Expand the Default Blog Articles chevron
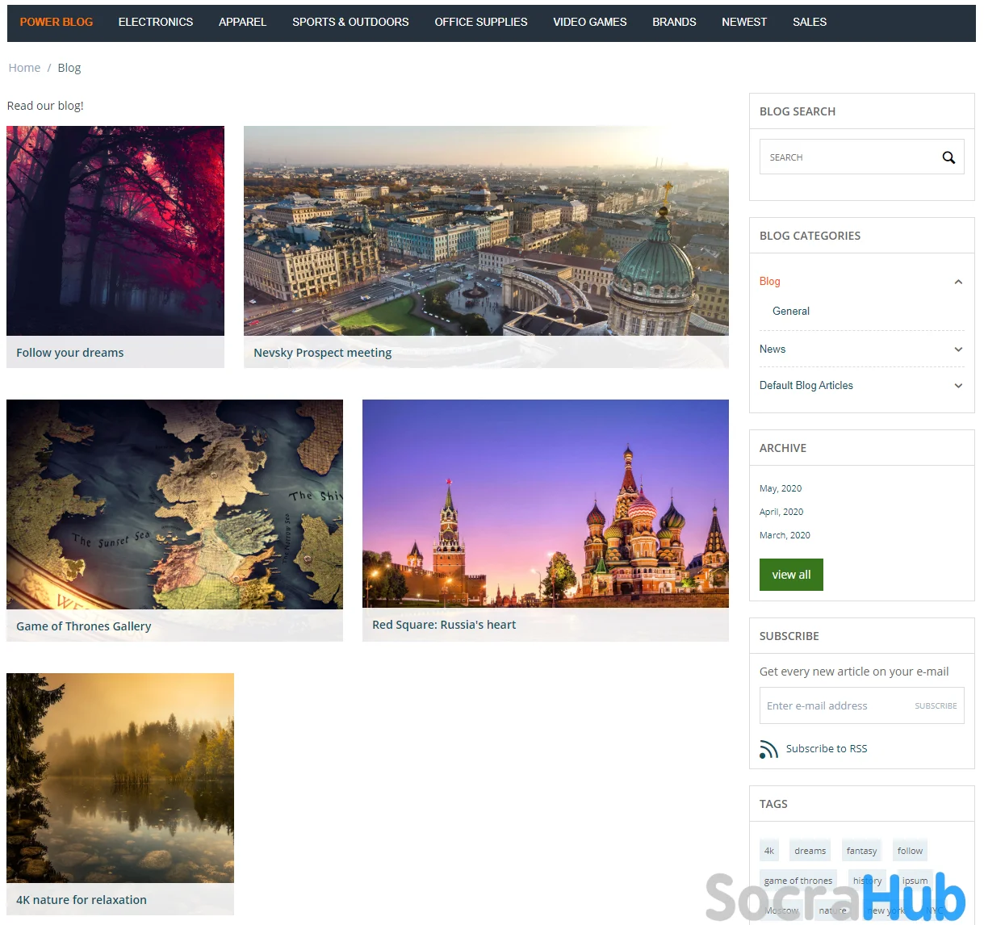Screen dimensions: 984x925 tap(958, 386)
